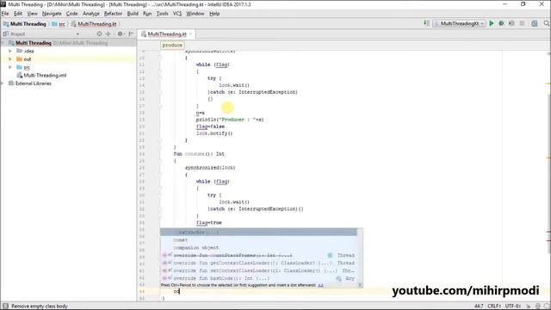Image resolution: width=551 pixels, height=310 pixels.
Task: Switch to the MultiThreading.kt tab
Action: 166,34
